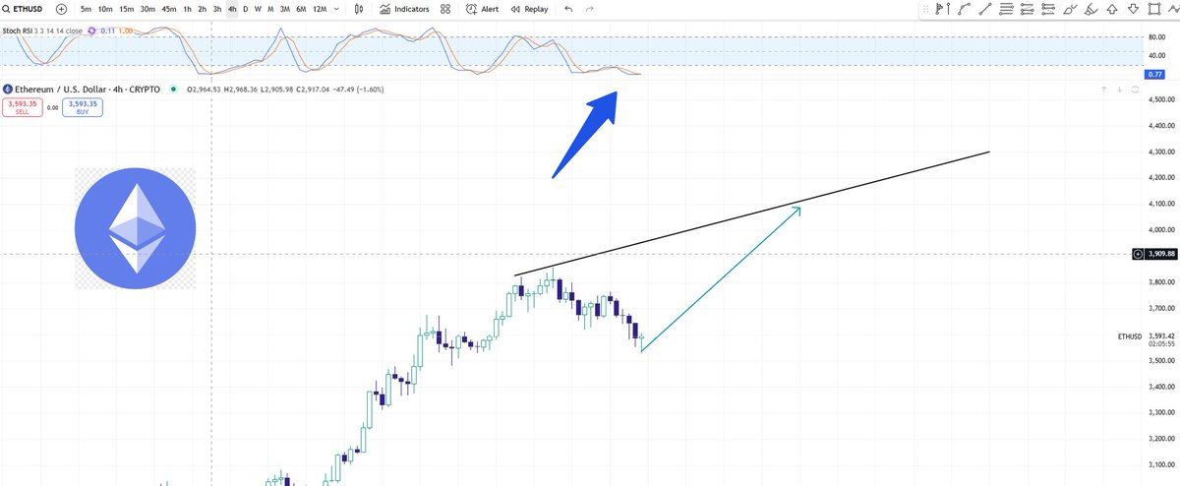Click the add symbol plus icon
This screenshot has width=1180, height=486.
point(61,9)
